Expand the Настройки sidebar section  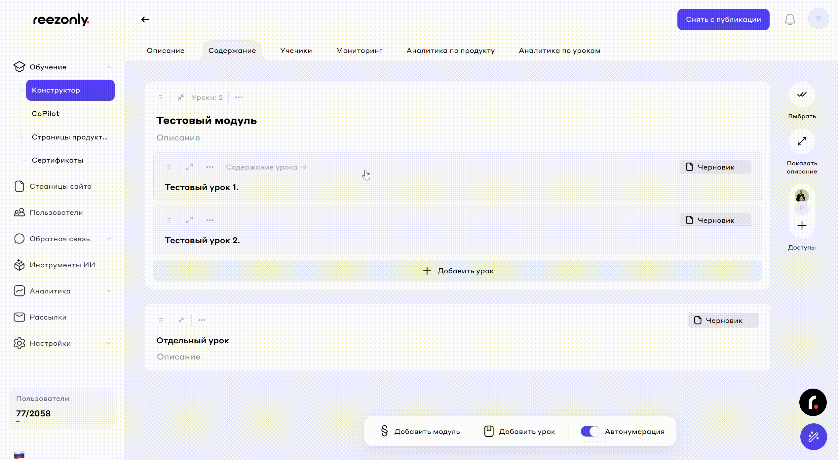pos(109,343)
